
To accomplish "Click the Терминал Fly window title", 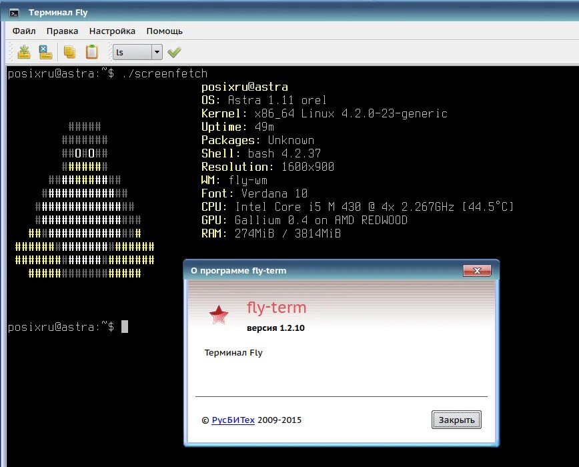I will 58,13.
